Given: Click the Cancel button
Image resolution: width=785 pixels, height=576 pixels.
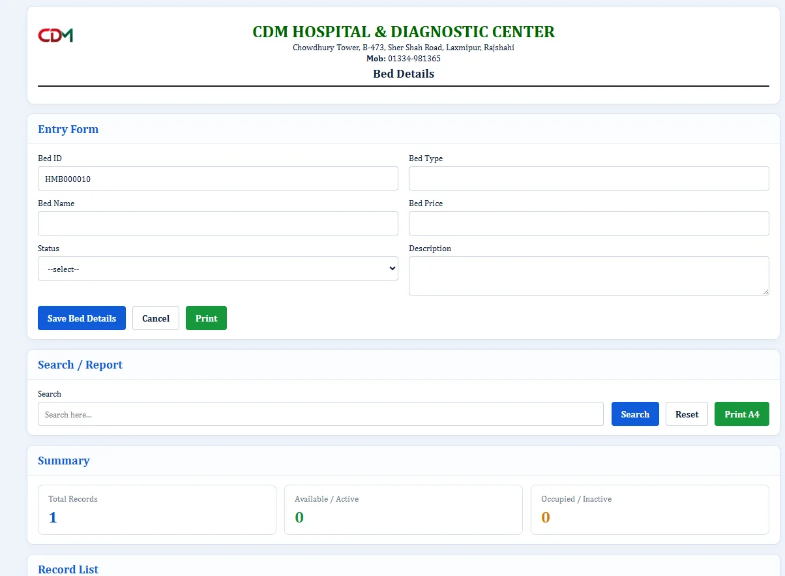Looking at the screenshot, I should tap(156, 318).
